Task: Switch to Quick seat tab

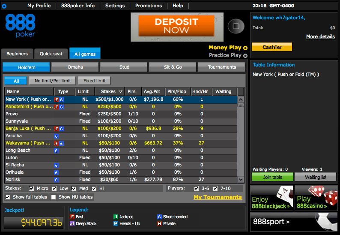Action: coord(51,54)
